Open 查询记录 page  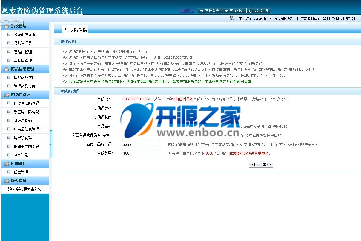click(x=21, y=155)
